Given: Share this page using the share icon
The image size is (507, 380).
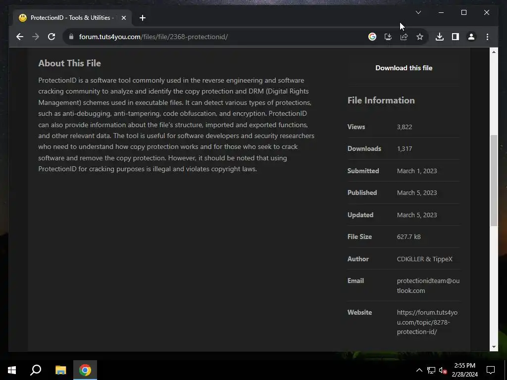Looking at the screenshot, I should point(404,37).
